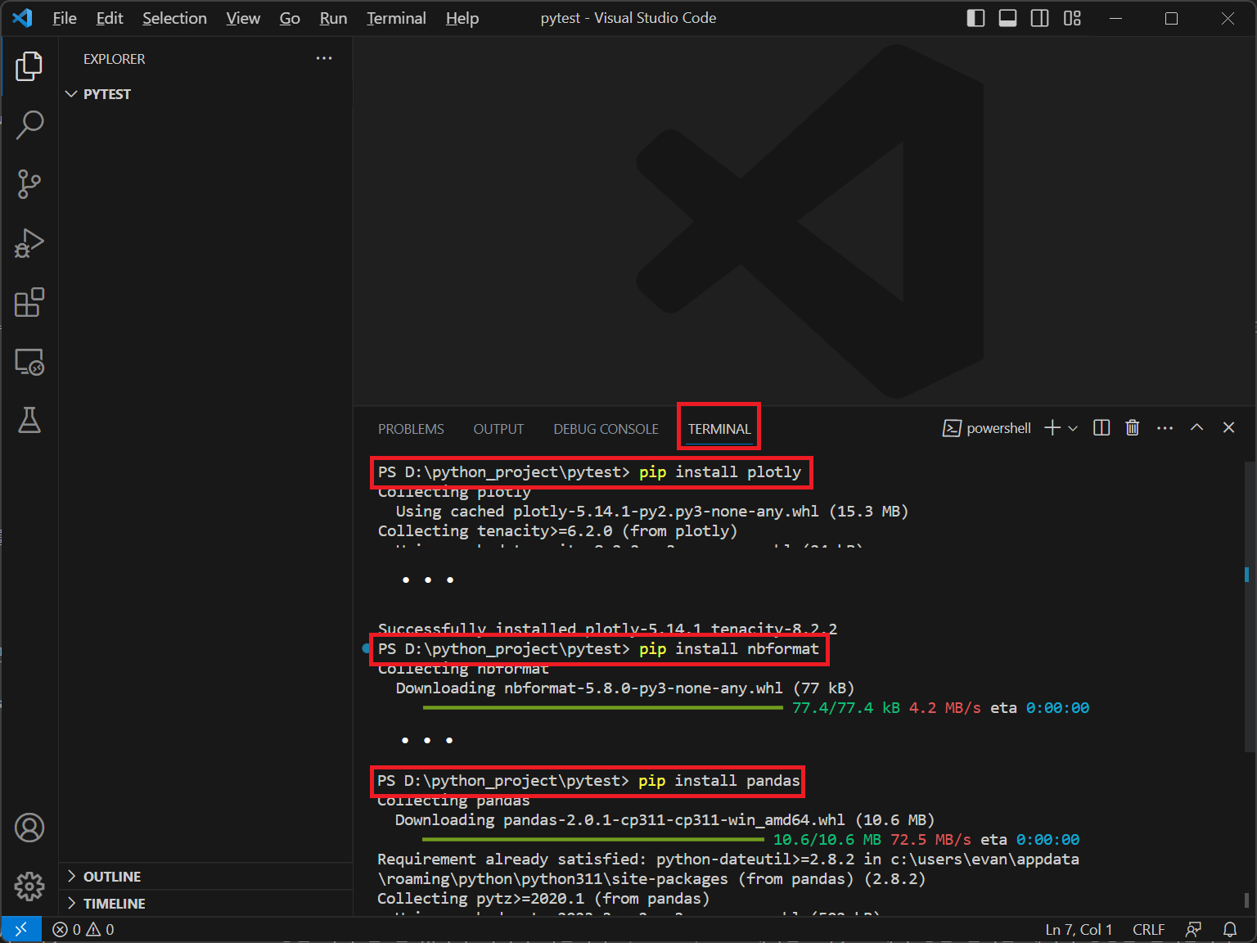Open the Source Control view
The height and width of the screenshot is (943, 1257).
29,184
